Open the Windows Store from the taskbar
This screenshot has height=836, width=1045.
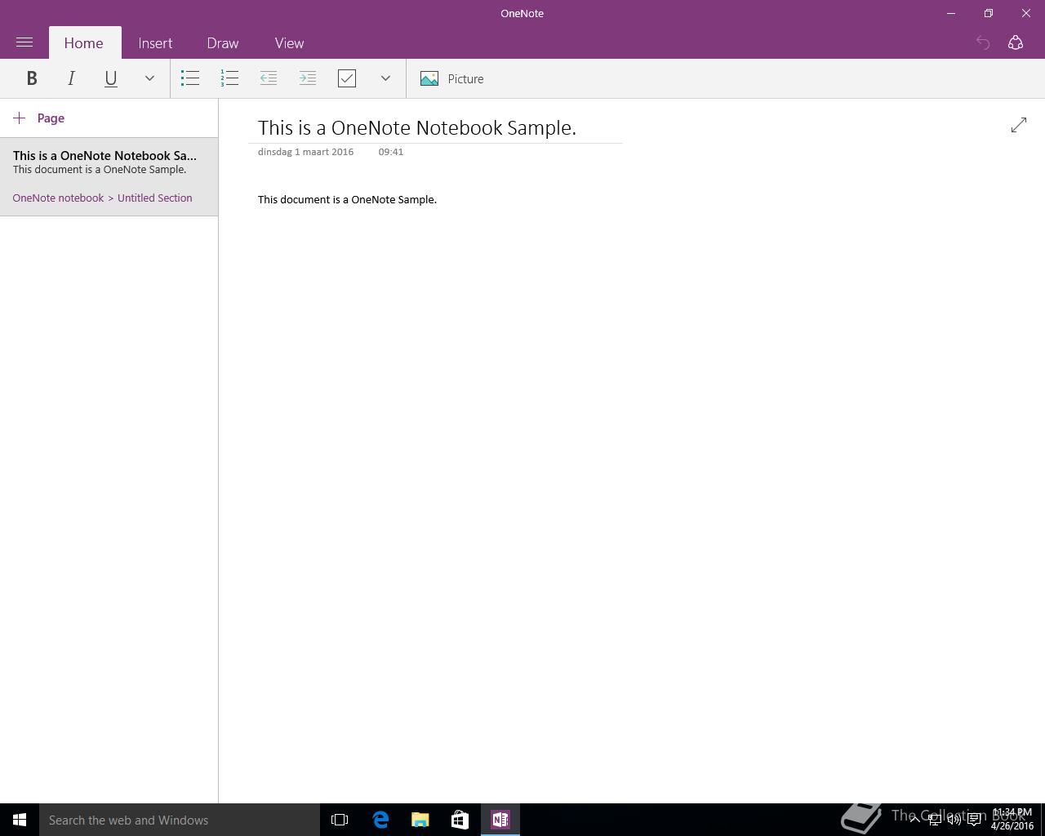pos(460,820)
